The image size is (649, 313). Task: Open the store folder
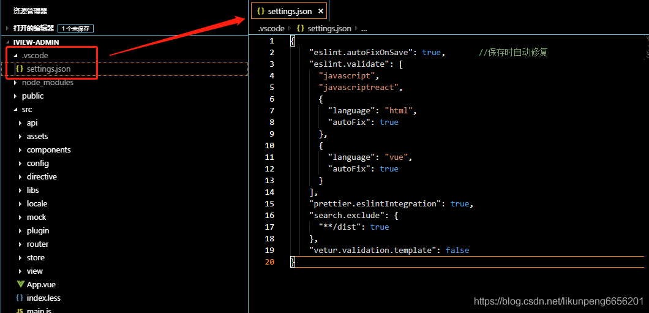point(36,257)
